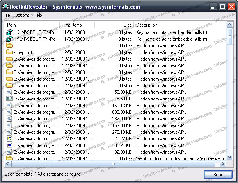Image resolution: width=238 pixels, height=183 pixels.
Task: Click the file icon in the 32.00 KB row
Action: 9,152
